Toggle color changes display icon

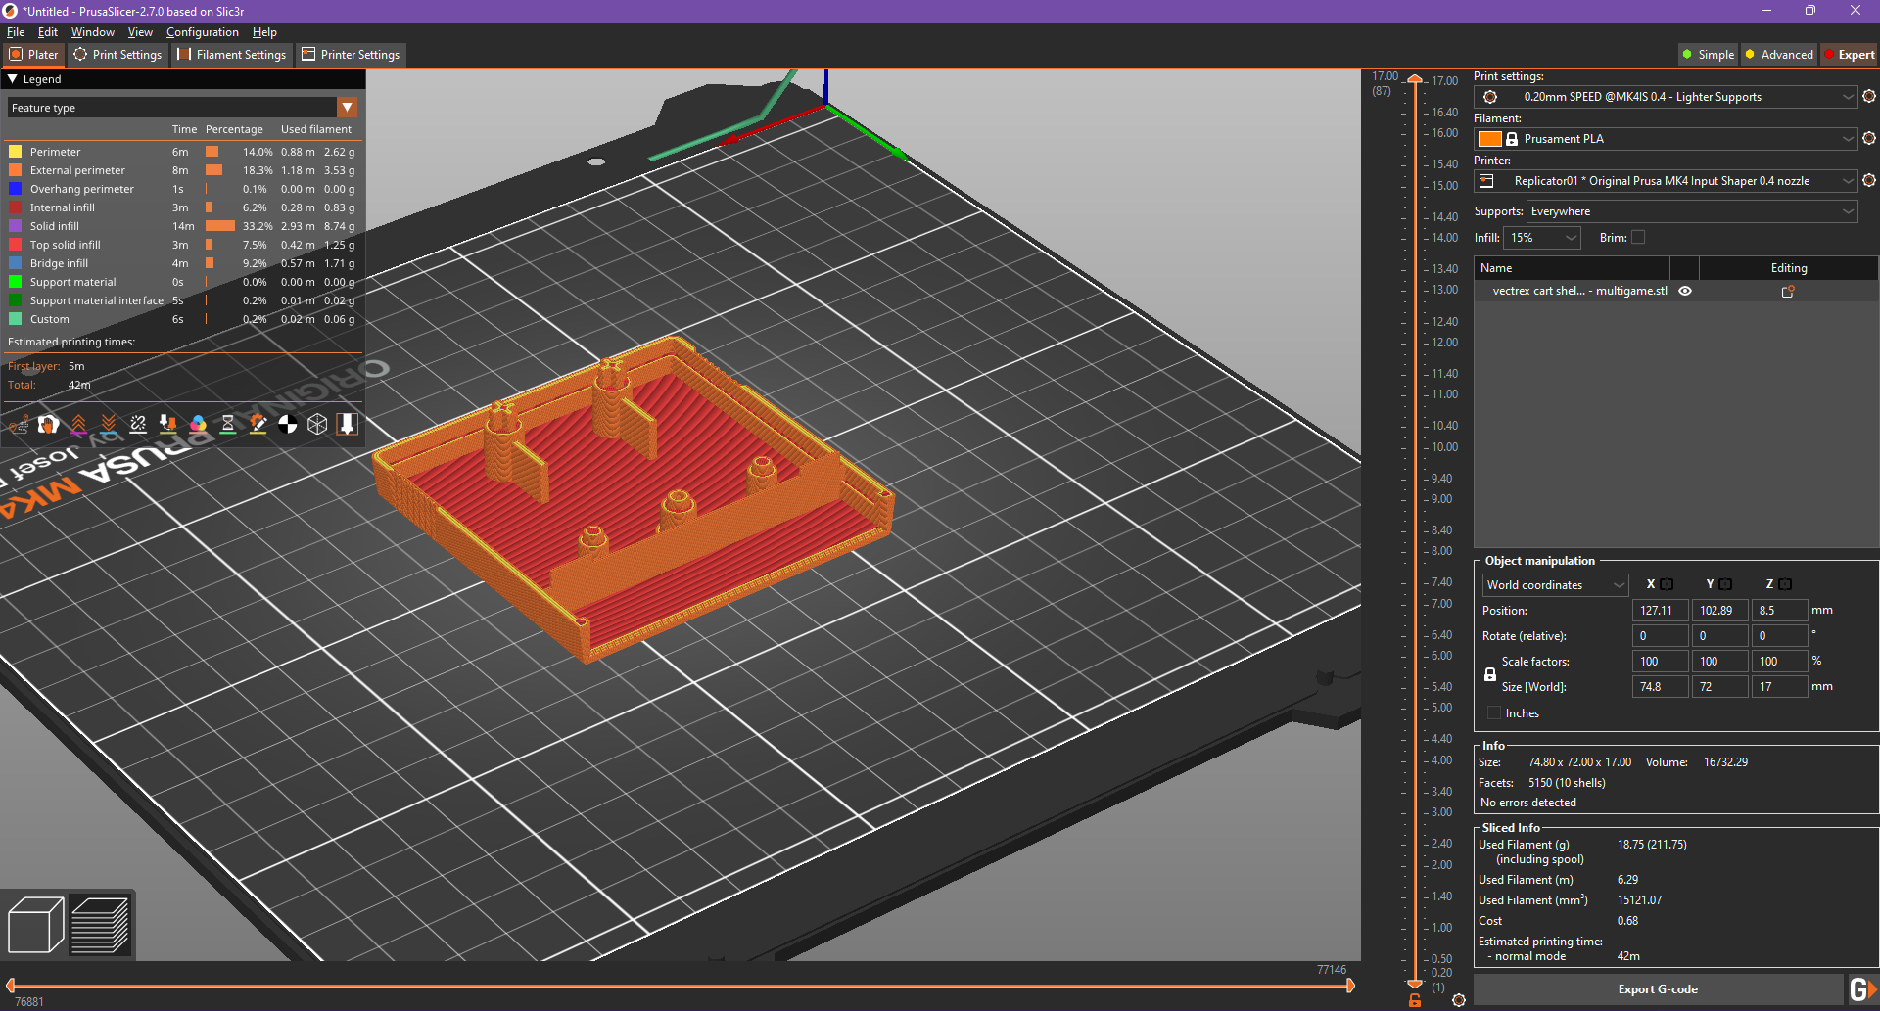198,424
